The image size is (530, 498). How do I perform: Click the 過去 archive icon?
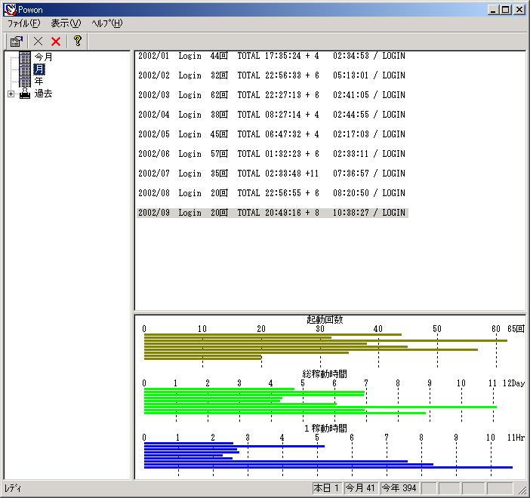[x=25, y=94]
